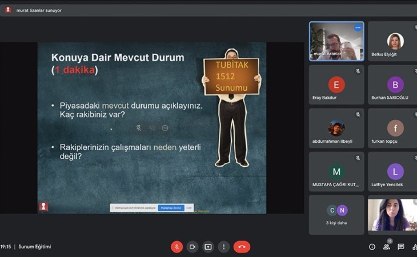Click bullet 'Rakiplerinizin çalışmaları neden yeterli değil?'
417x257 pixels.
tap(130, 152)
